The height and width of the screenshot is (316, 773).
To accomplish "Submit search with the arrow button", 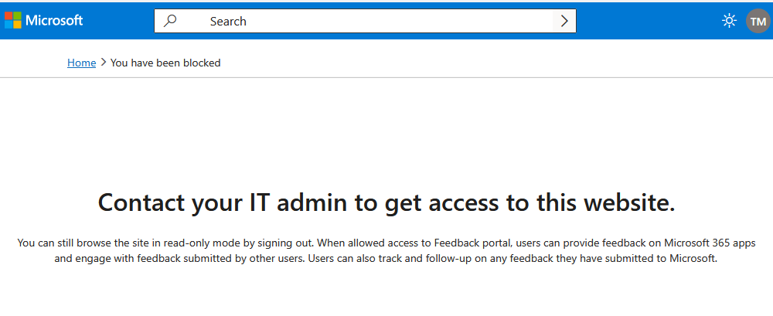I will [564, 21].
